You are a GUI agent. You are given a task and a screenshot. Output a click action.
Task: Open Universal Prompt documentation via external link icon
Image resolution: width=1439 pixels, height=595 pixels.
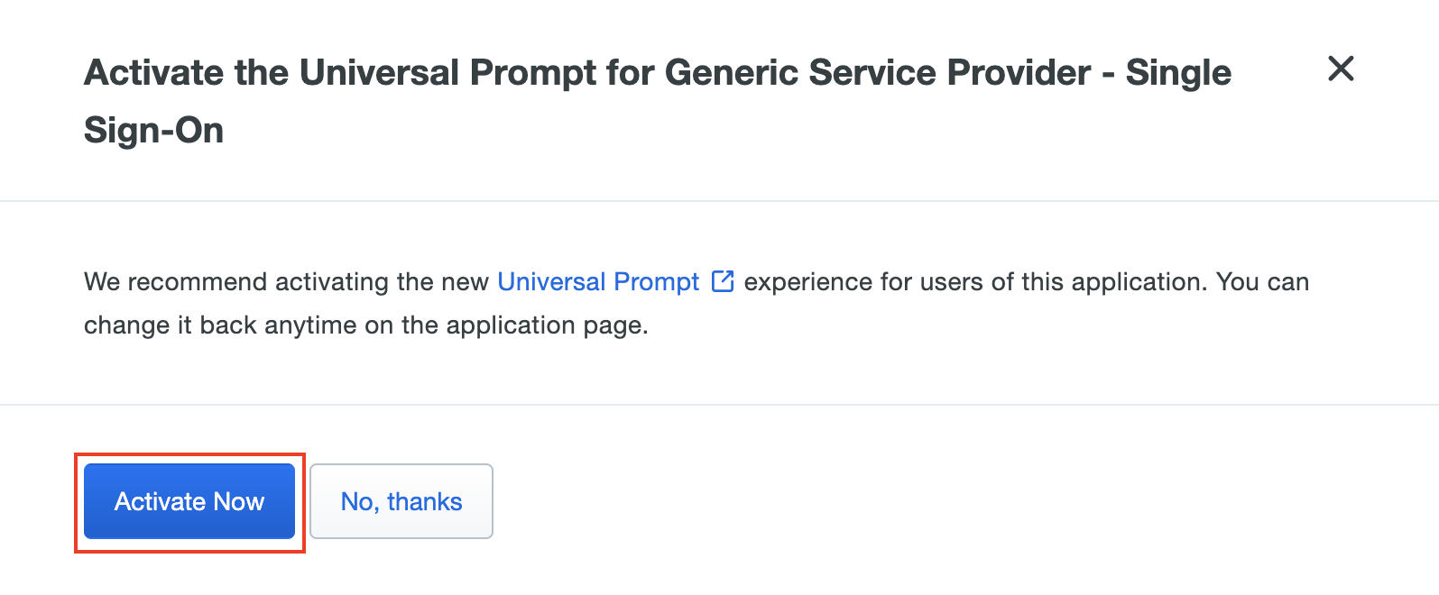click(723, 281)
